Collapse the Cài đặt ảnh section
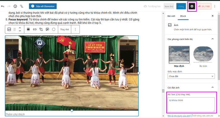This screenshot has height=118, width=220. (x=212, y=87)
